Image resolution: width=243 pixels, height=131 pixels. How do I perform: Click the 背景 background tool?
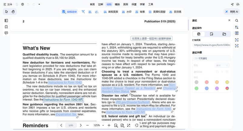click(140, 12)
